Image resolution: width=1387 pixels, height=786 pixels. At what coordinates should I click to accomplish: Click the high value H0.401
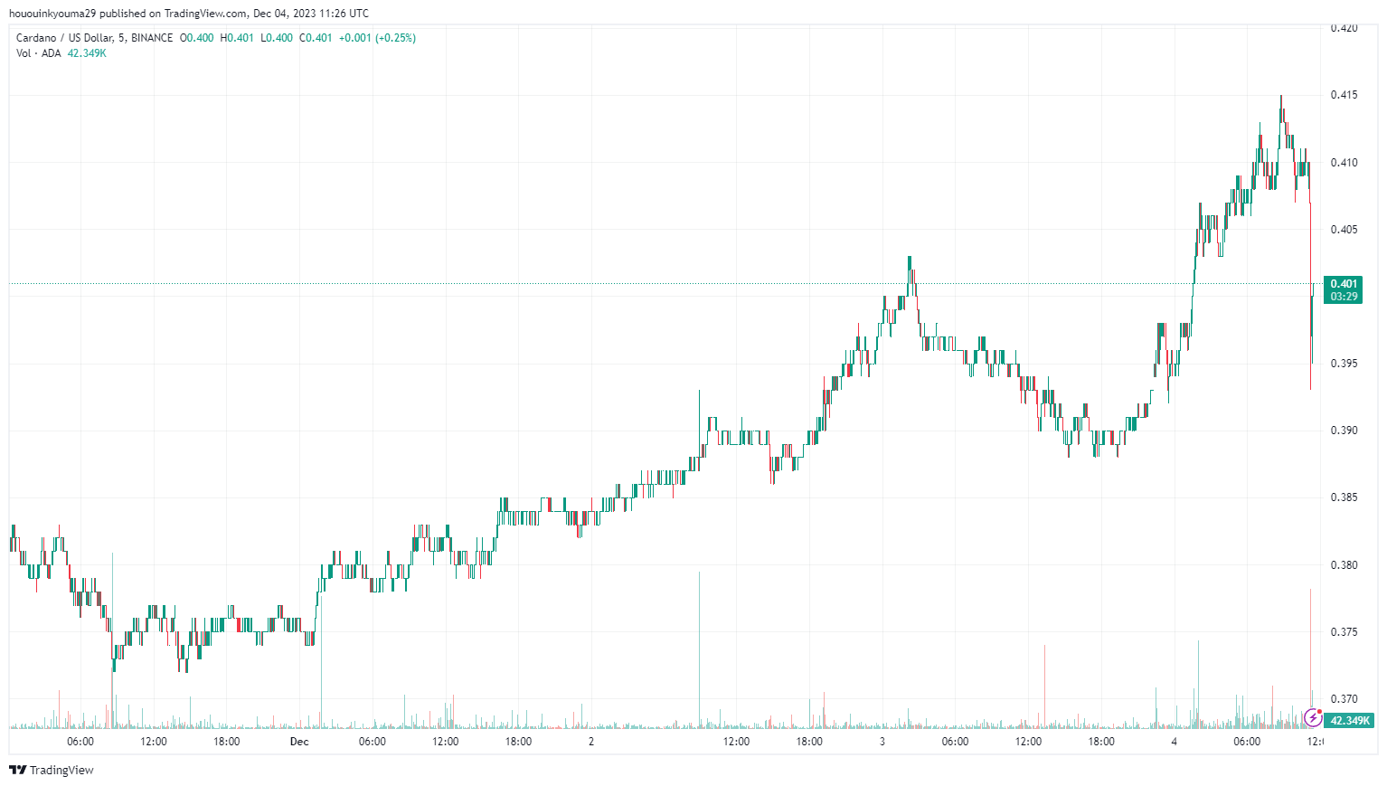click(x=237, y=38)
